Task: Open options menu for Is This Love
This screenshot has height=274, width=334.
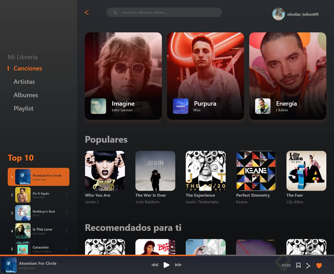Action: (x=66, y=231)
